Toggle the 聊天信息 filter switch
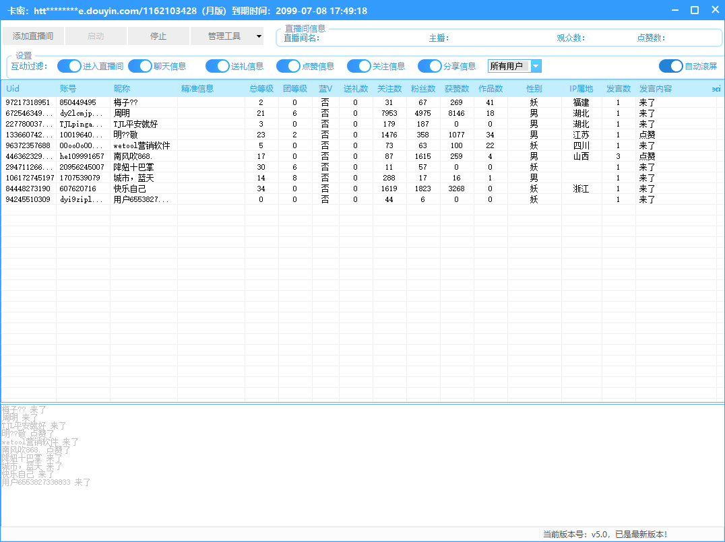This screenshot has width=725, height=542. pyautogui.click(x=139, y=66)
